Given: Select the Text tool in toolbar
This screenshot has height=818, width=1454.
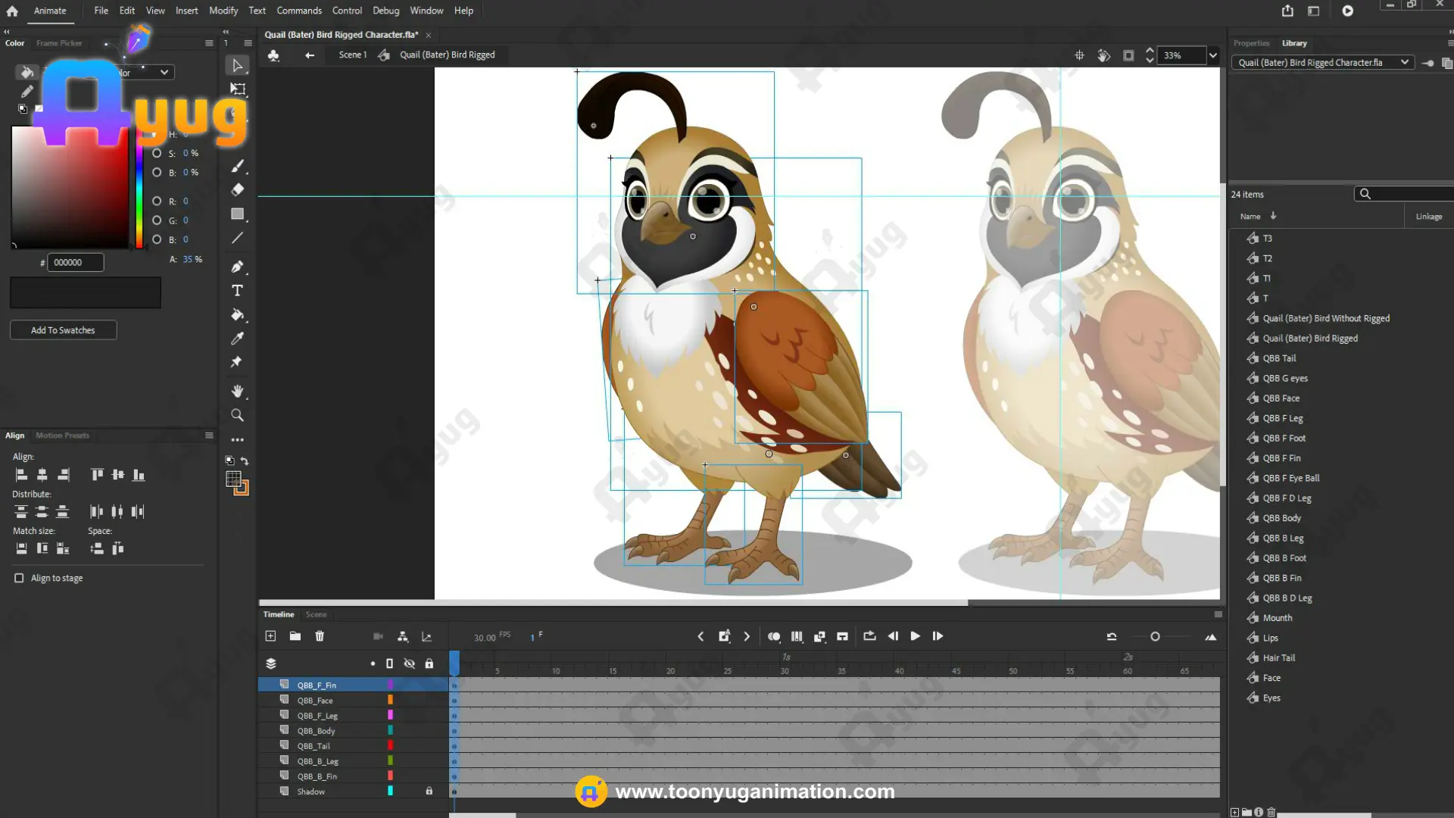Looking at the screenshot, I should click(237, 291).
